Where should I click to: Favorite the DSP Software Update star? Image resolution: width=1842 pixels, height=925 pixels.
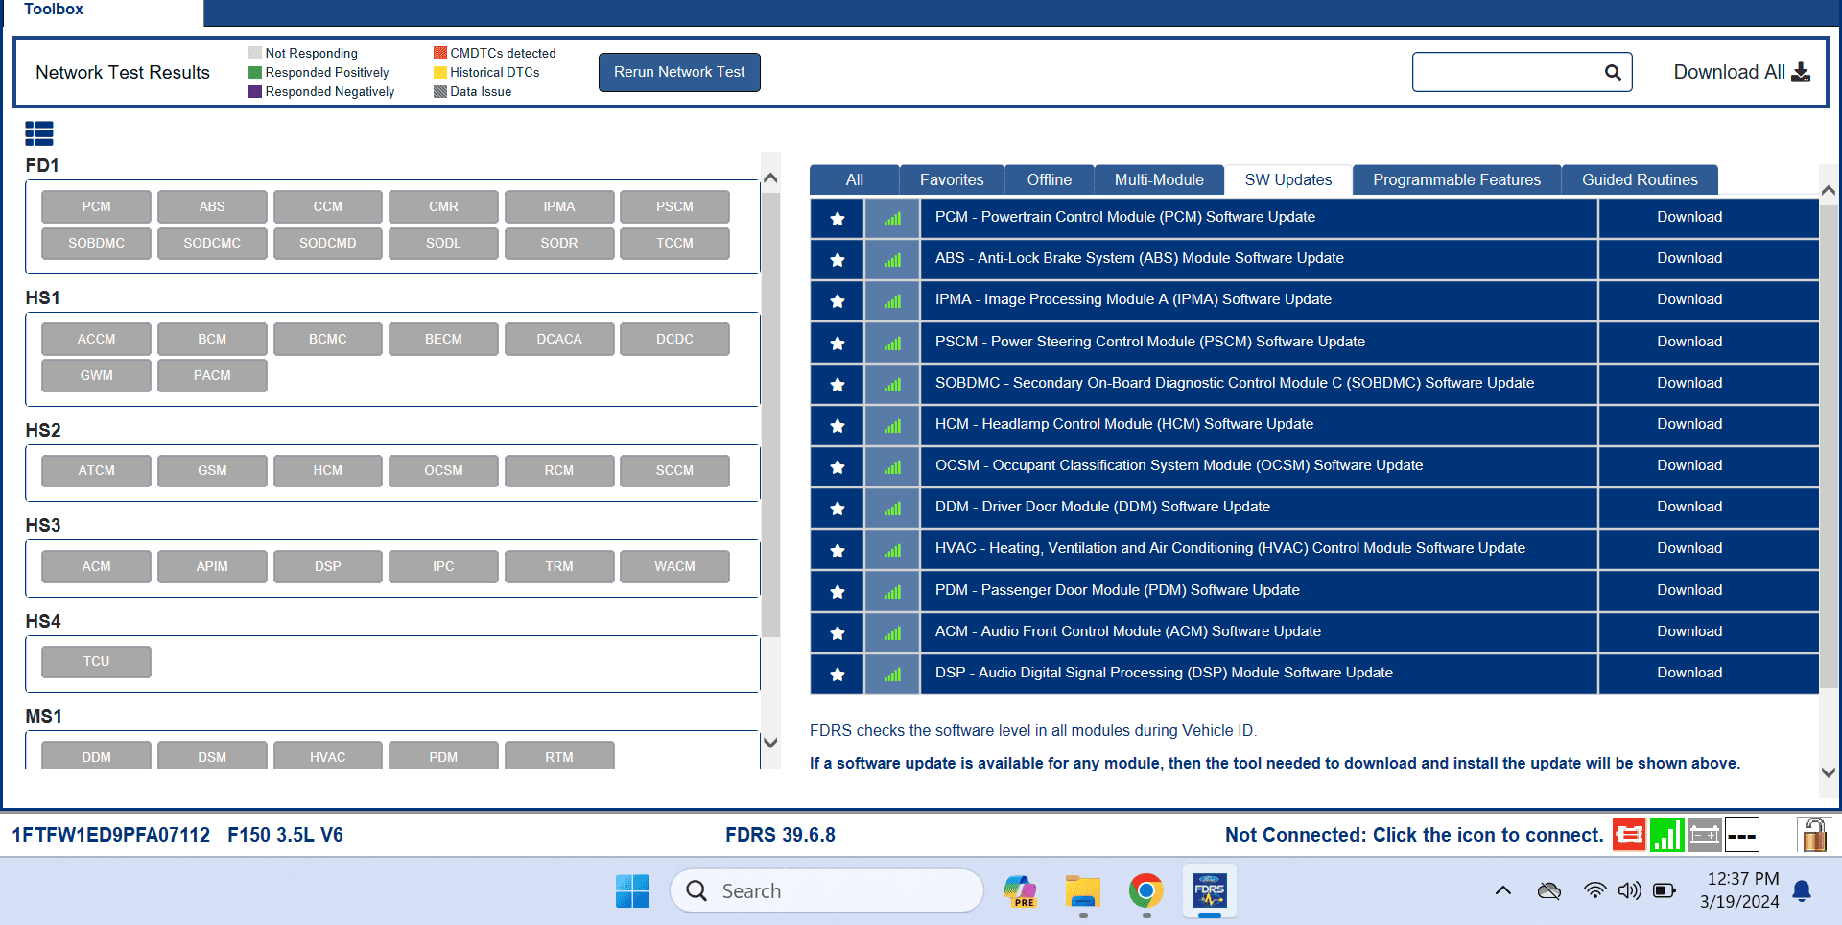[x=838, y=674]
